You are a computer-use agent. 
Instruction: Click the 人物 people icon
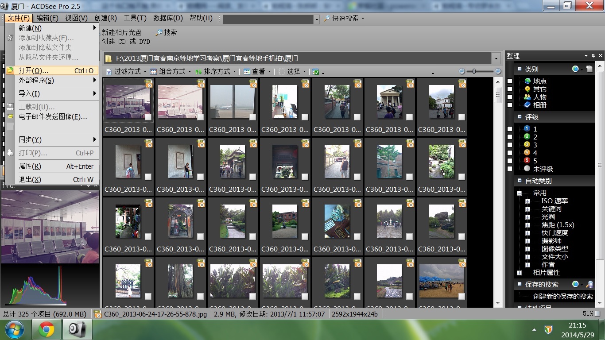[x=527, y=97]
